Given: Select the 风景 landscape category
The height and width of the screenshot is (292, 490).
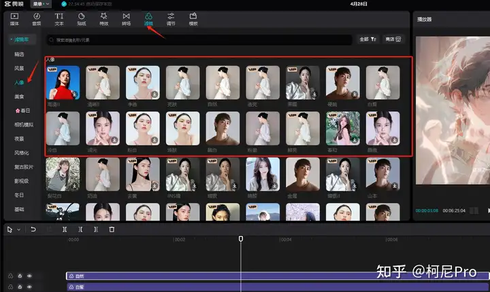Looking at the screenshot, I should coord(19,68).
